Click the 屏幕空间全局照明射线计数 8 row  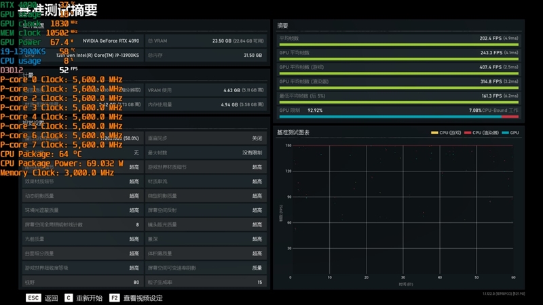[82, 225]
